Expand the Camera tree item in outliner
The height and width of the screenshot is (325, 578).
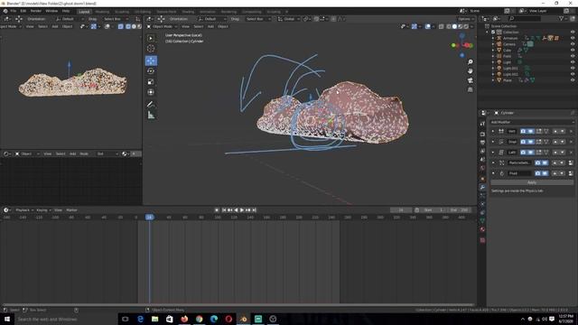[493, 44]
